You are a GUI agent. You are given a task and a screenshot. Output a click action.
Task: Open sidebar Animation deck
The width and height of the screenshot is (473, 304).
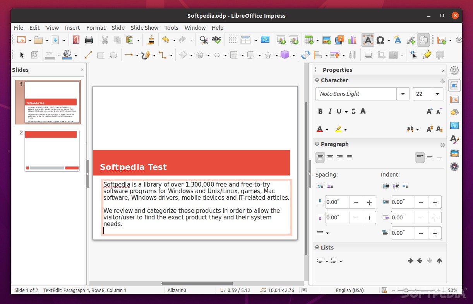coord(454,112)
